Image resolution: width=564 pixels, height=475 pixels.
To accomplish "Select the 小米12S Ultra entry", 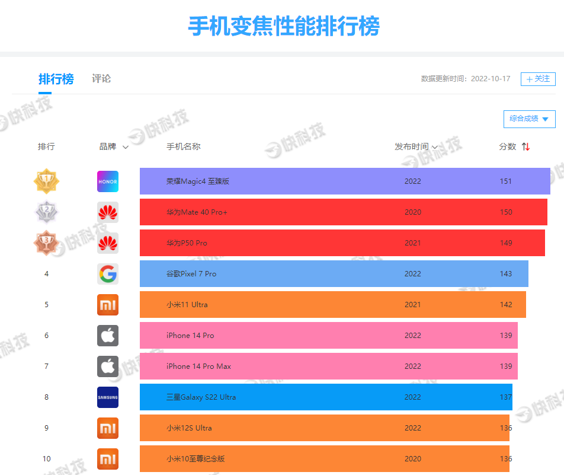I will [325, 428].
